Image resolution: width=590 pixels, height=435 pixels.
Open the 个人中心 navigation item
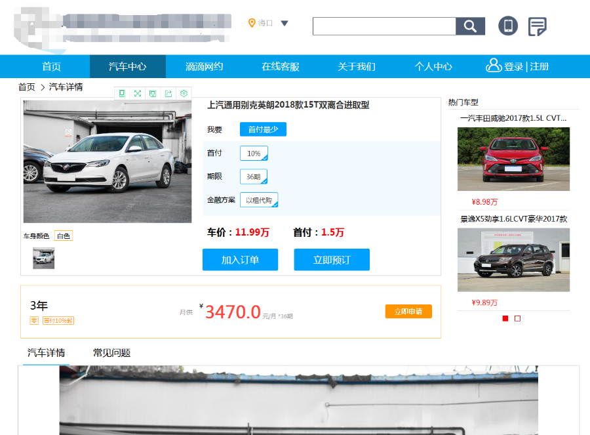tap(433, 67)
